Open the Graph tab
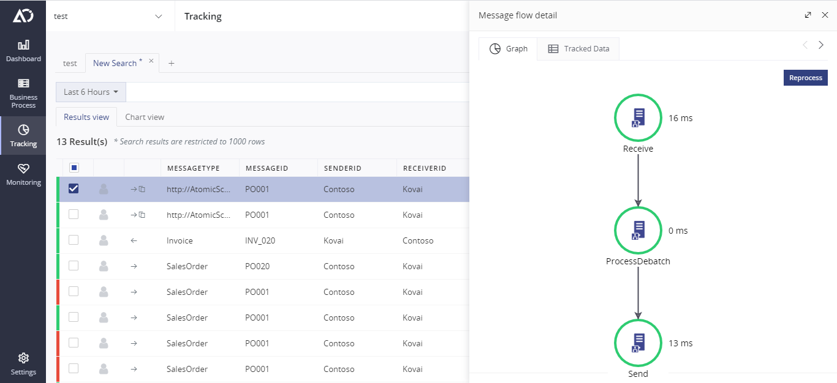Viewport: 837px width, 383px height. pos(508,49)
